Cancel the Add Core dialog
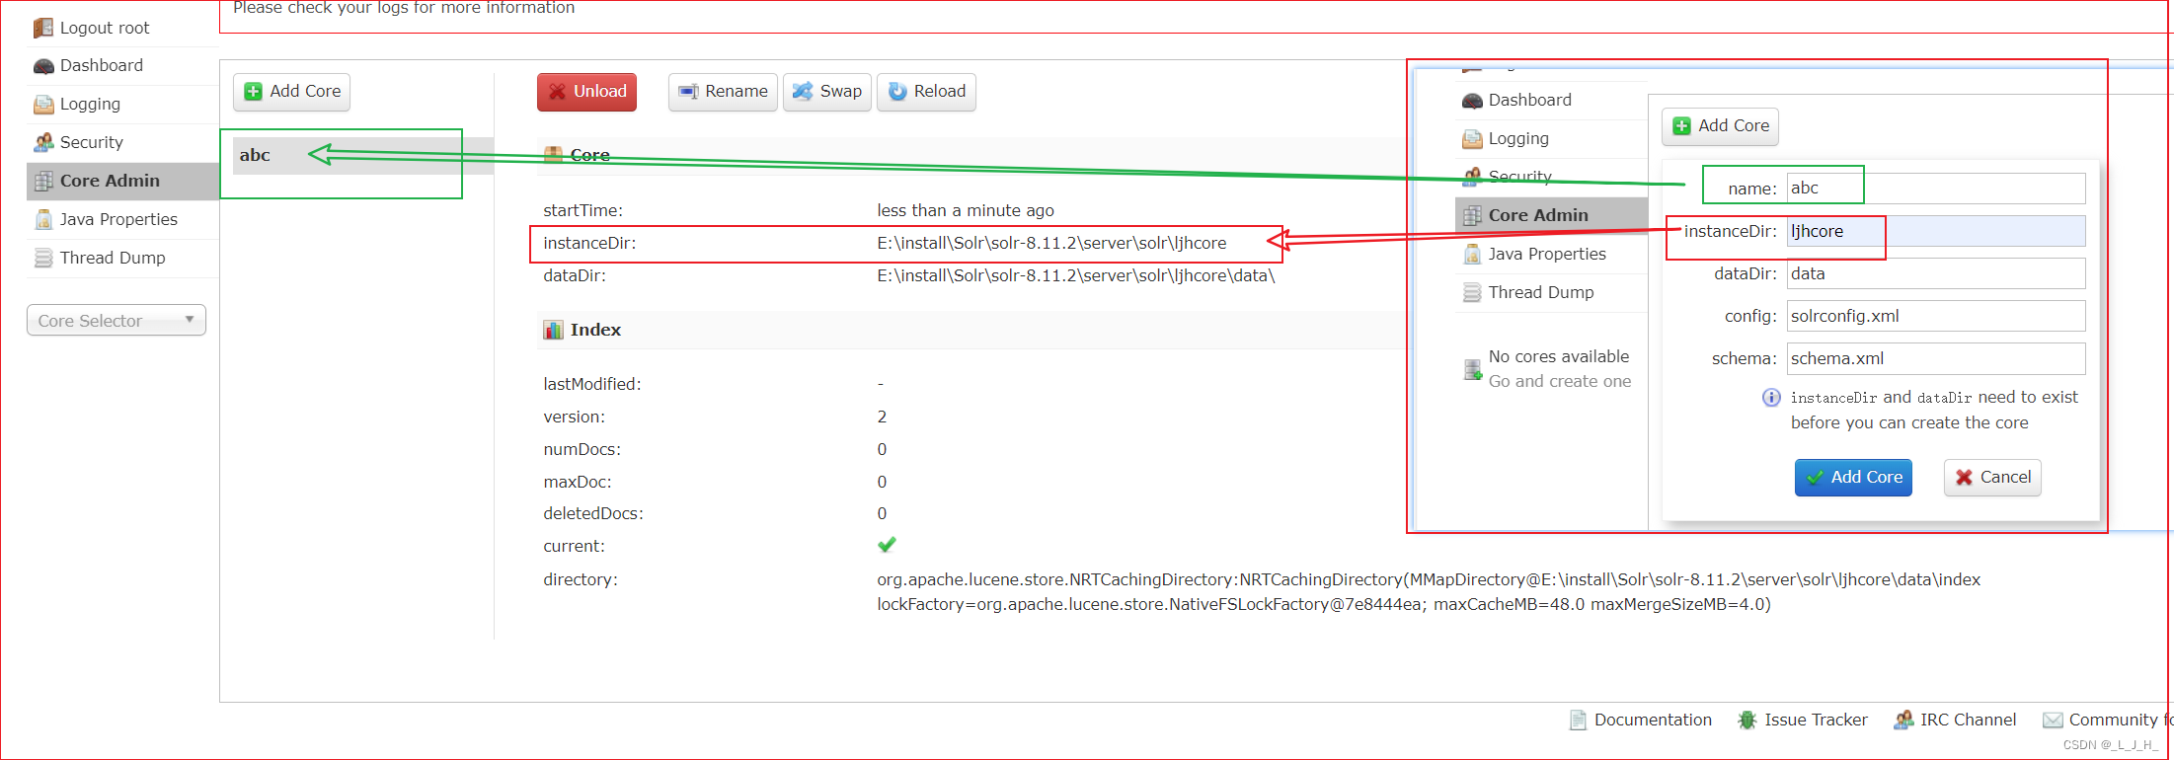2174x760 pixels. tap(1992, 478)
